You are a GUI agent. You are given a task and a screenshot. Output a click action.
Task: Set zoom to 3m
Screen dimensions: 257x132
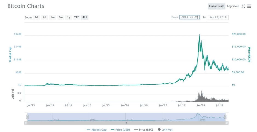[x=61, y=17]
